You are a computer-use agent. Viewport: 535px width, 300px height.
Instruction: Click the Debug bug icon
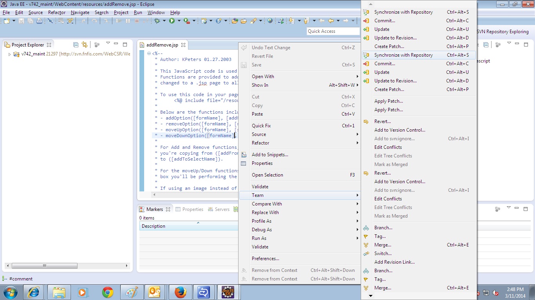[157, 21]
